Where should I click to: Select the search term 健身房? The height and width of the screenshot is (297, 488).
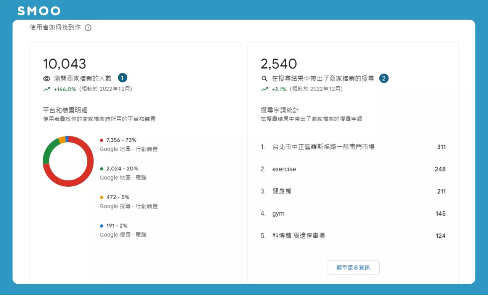(x=282, y=191)
